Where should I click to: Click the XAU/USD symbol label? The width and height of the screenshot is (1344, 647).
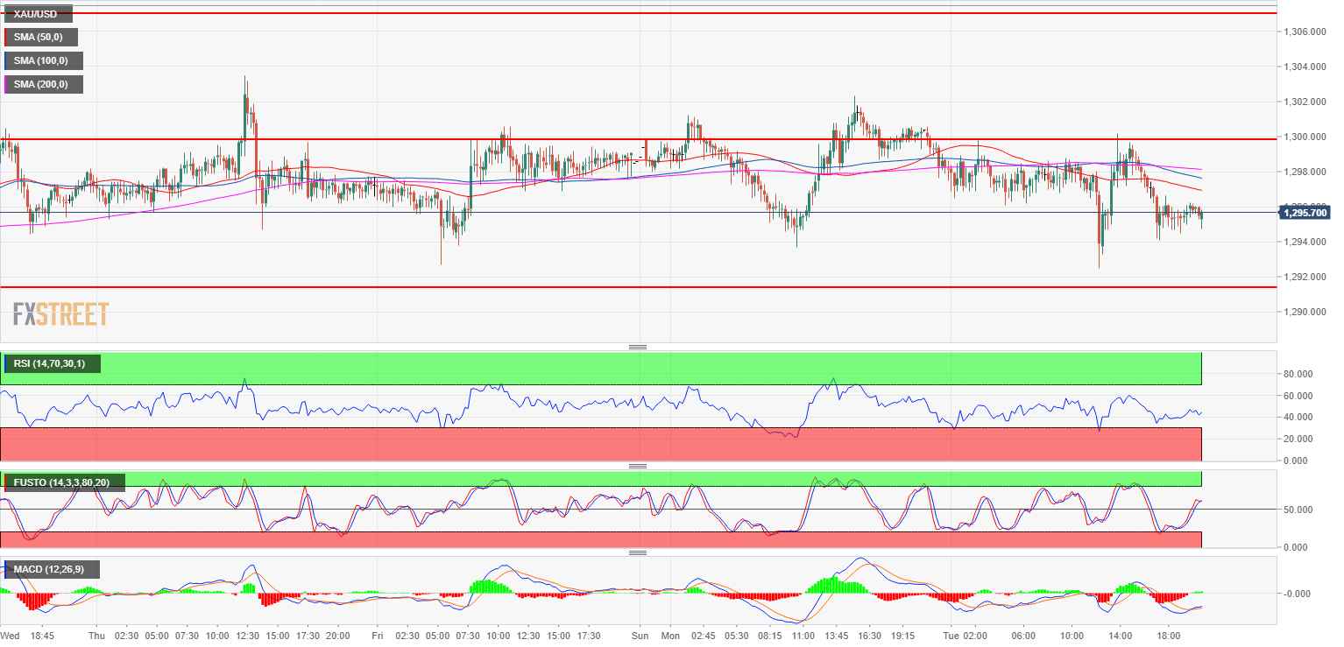[x=37, y=14]
